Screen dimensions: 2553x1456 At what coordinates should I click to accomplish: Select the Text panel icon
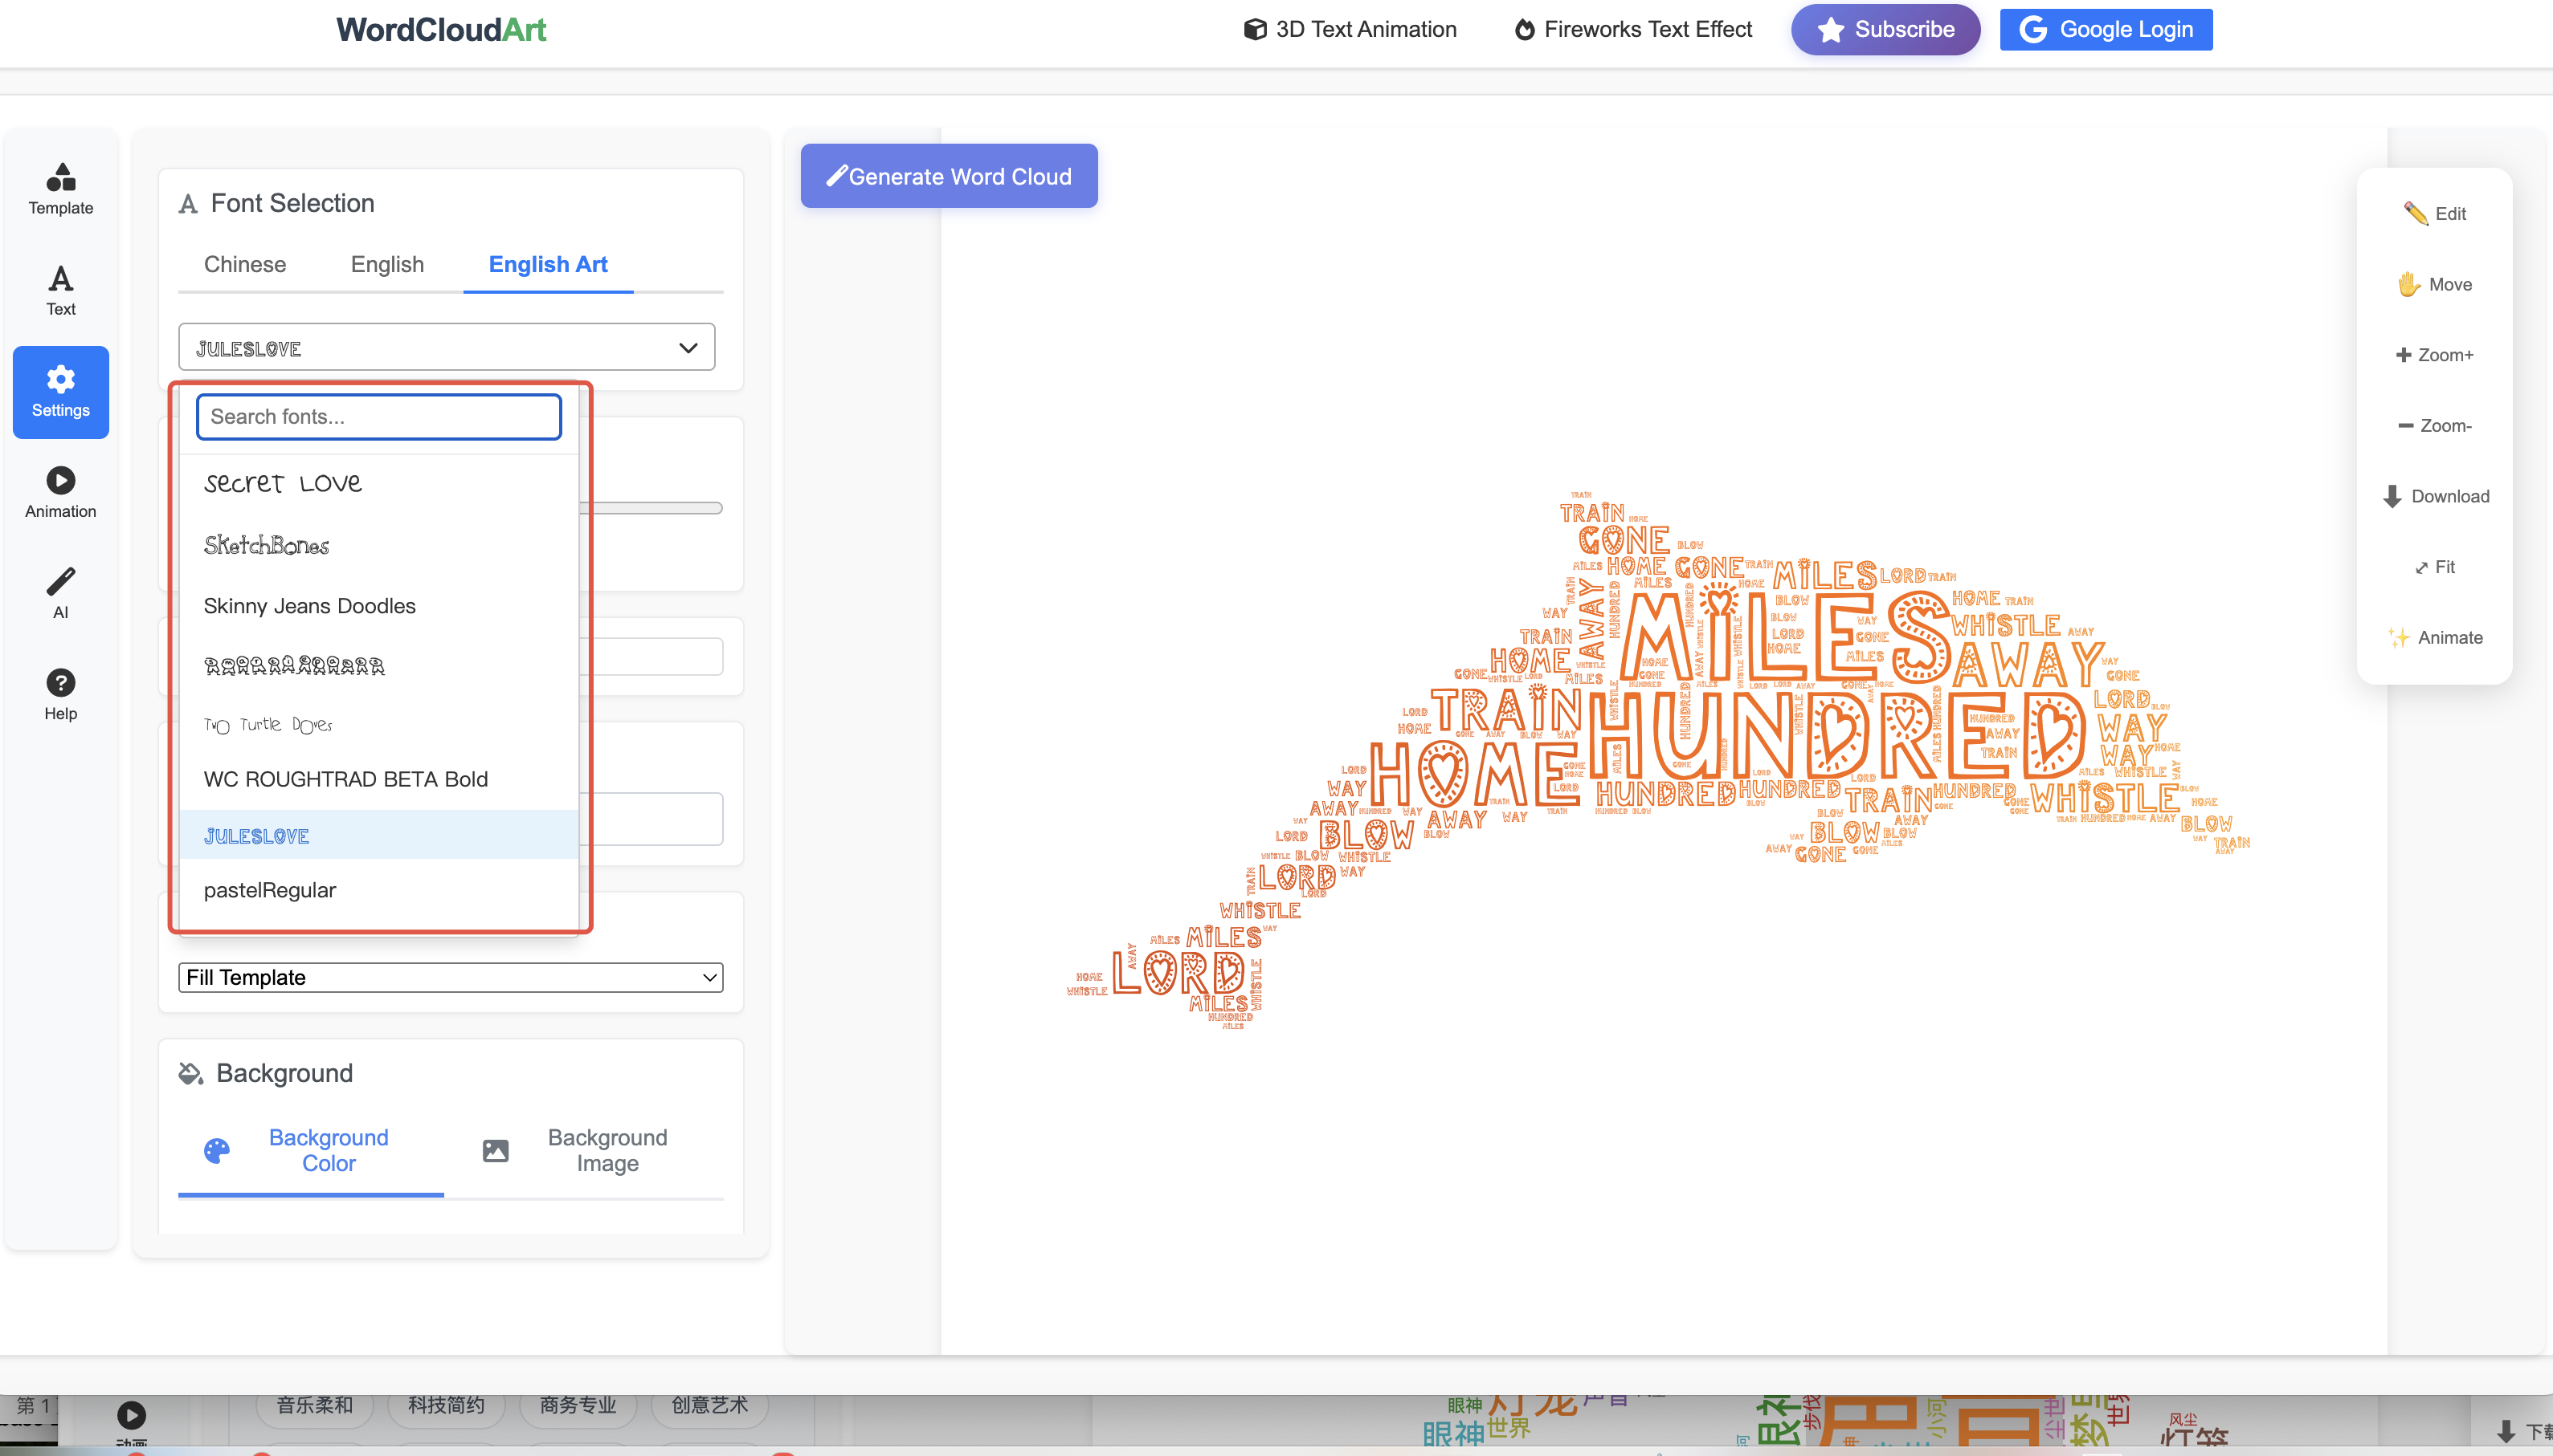(x=60, y=289)
